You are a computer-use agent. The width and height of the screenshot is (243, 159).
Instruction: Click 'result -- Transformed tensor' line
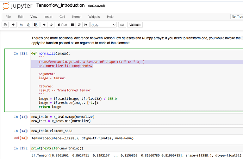[x=65, y=90]
